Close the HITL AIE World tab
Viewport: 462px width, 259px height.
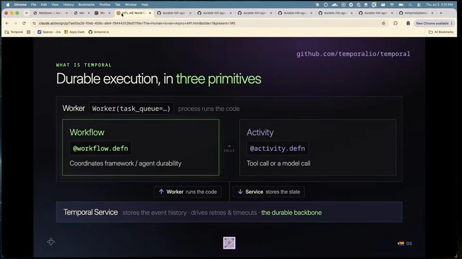coord(150,13)
